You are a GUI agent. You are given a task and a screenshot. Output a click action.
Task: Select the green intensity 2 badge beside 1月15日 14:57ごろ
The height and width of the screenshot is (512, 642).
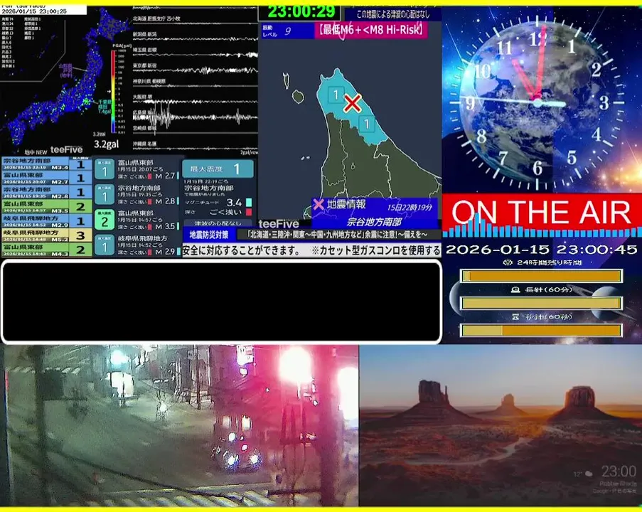tap(105, 220)
